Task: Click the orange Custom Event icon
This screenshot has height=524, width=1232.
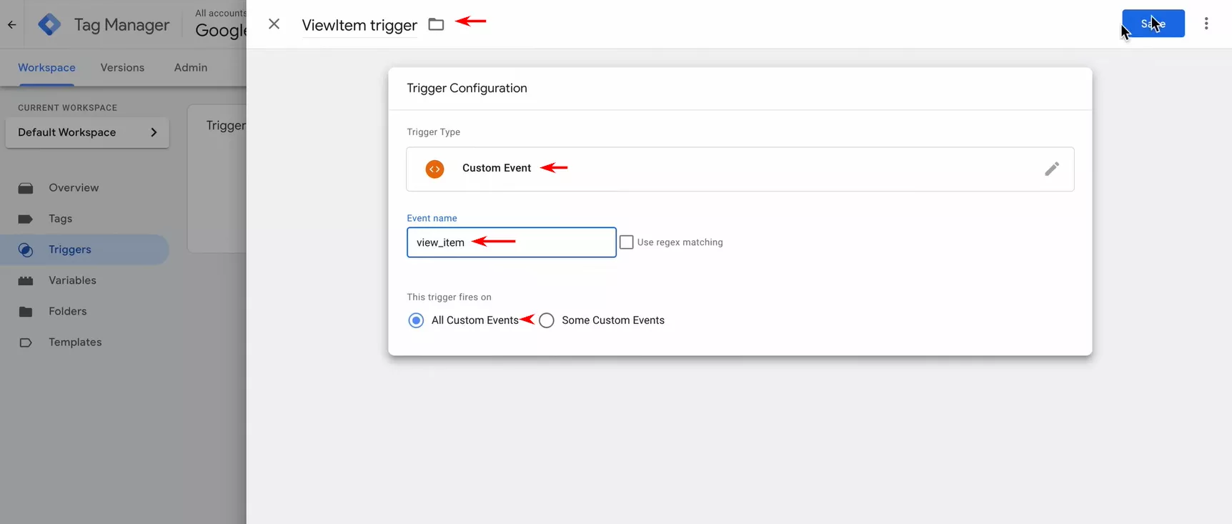Action: click(x=434, y=169)
